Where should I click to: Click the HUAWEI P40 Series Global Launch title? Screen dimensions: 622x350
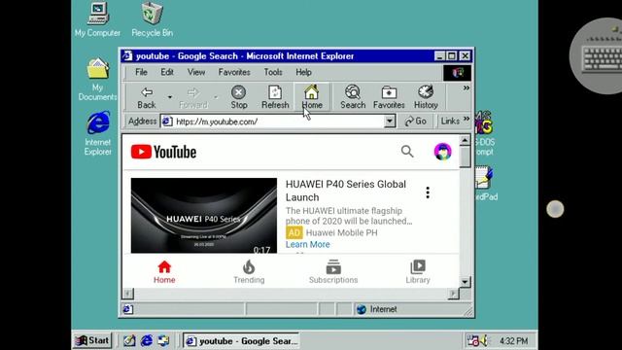click(346, 191)
